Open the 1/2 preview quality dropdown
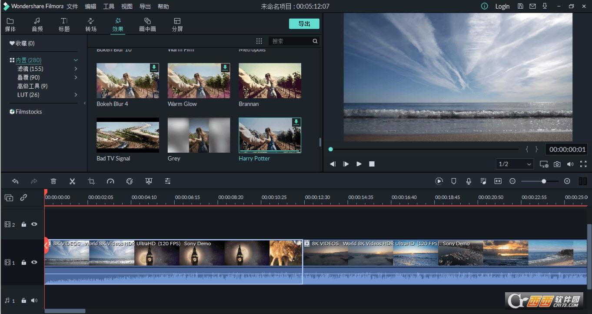The width and height of the screenshot is (592, 314). pyautogui.click(x=515, y=164)
